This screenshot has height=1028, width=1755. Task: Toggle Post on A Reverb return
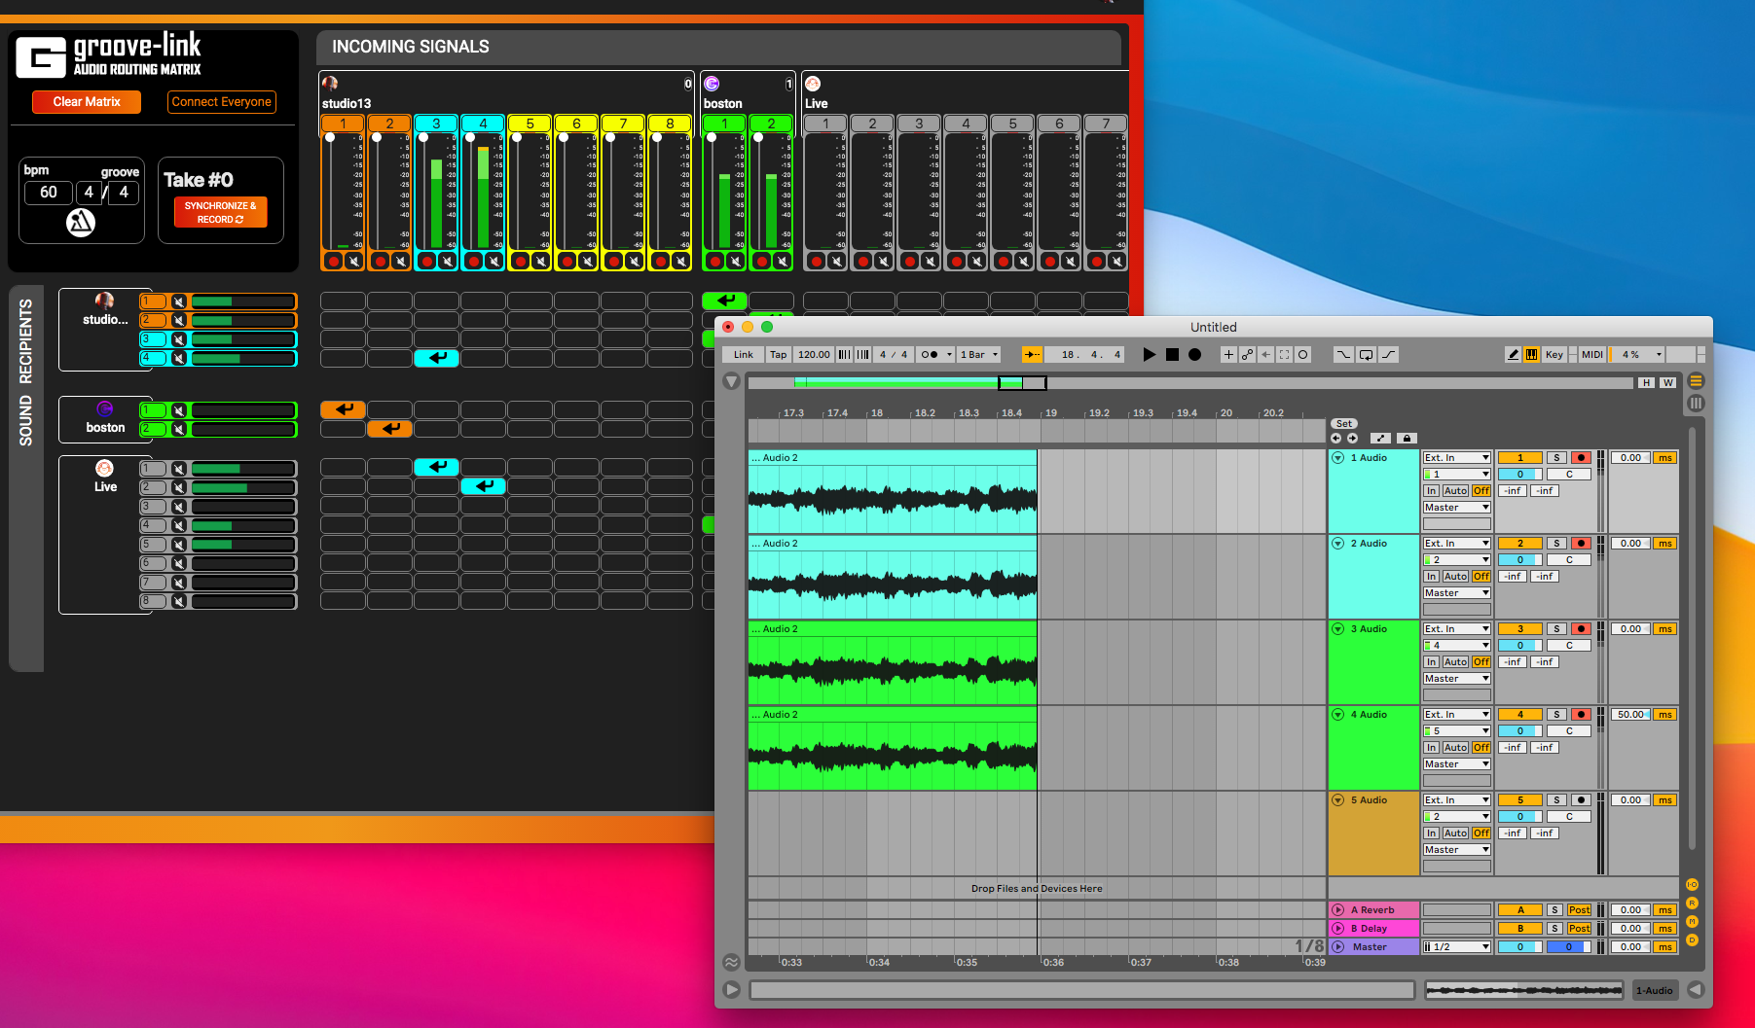(1579, 910)
